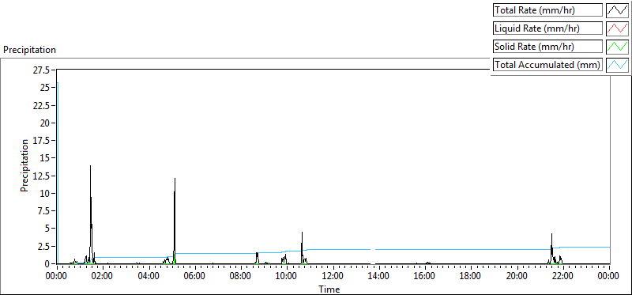Image resolution: width=632 pixels, height=295 pixels.
Task: Click the Time axis label
Action: click(329, 289)
